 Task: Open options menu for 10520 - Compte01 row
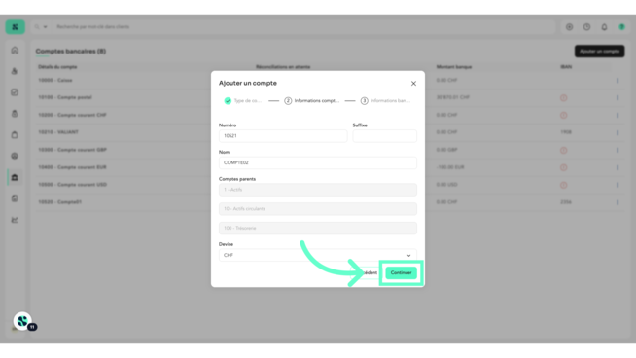[618, 202]
